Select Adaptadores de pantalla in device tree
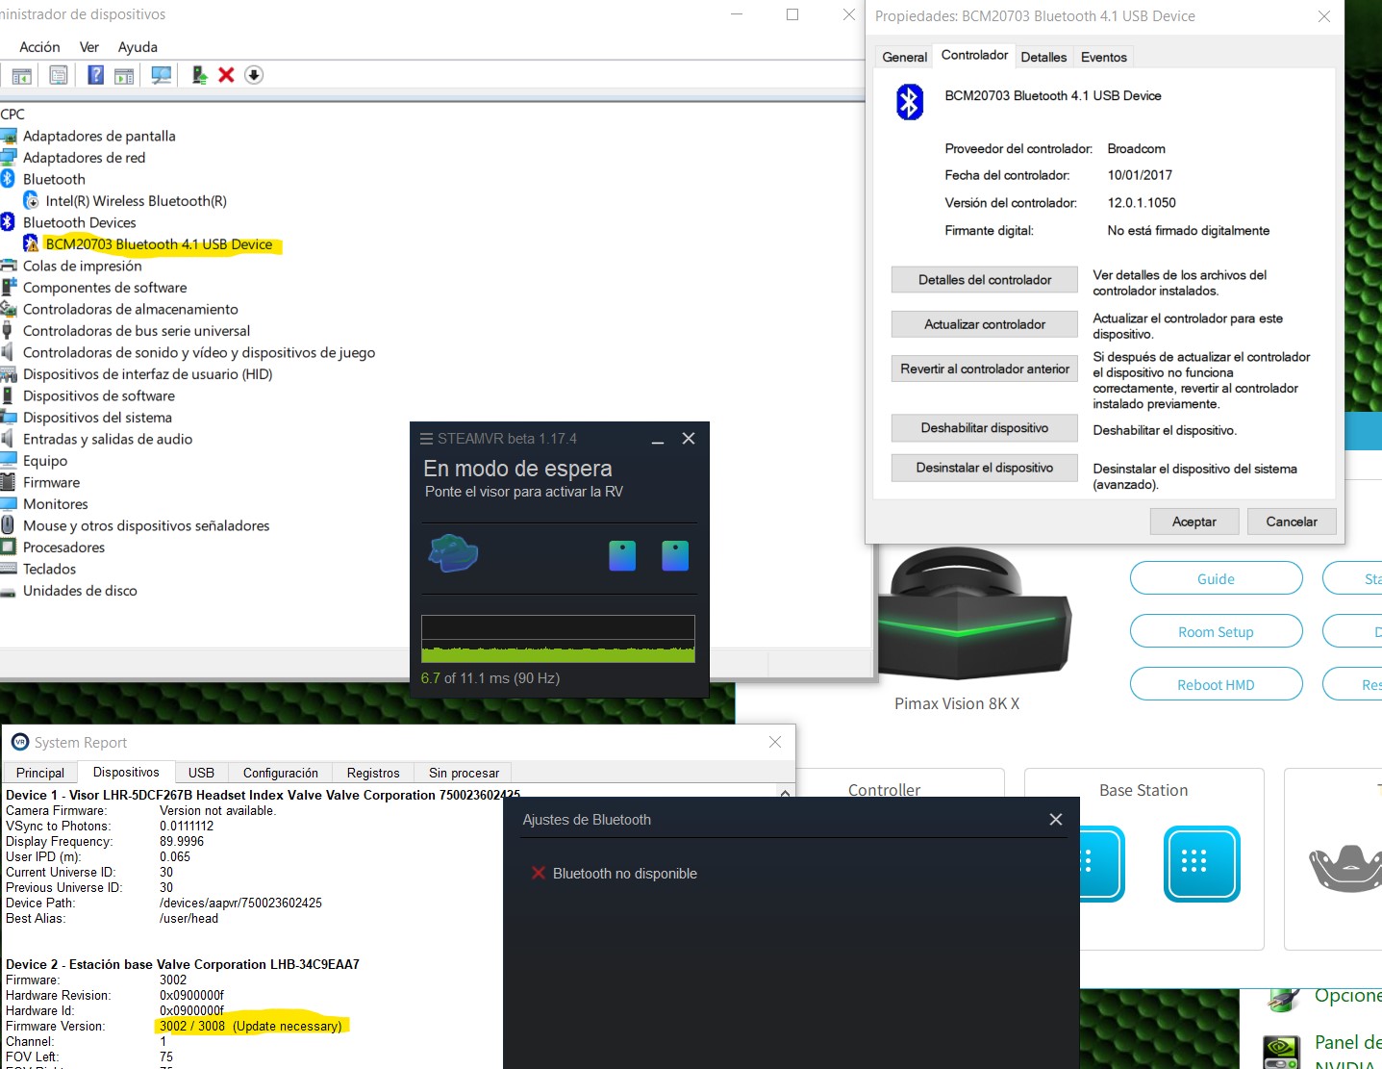 [x=99, y=136]
